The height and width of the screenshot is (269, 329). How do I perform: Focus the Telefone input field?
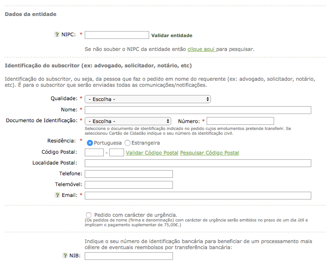click(x=129, y=174)
